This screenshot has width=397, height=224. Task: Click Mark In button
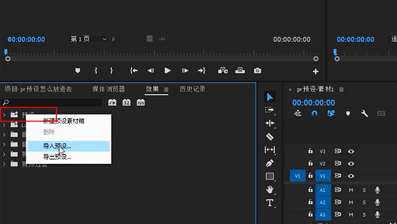[96, 71]
